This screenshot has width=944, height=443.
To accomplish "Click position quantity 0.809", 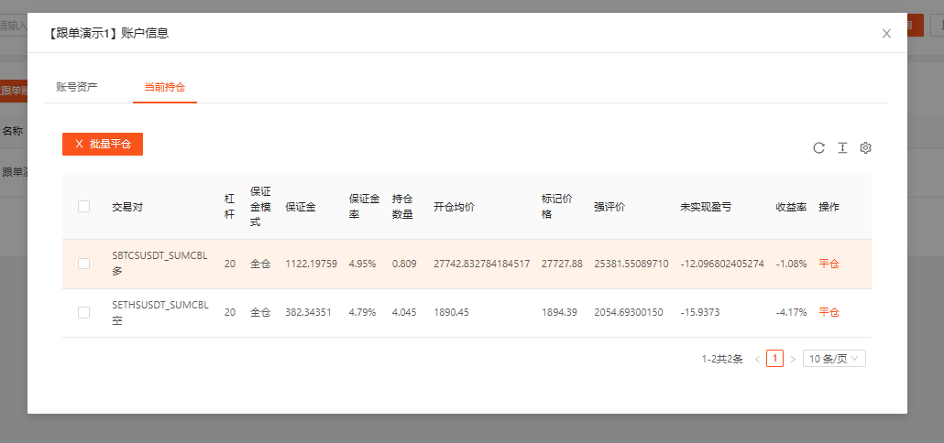I will [404, 264].
